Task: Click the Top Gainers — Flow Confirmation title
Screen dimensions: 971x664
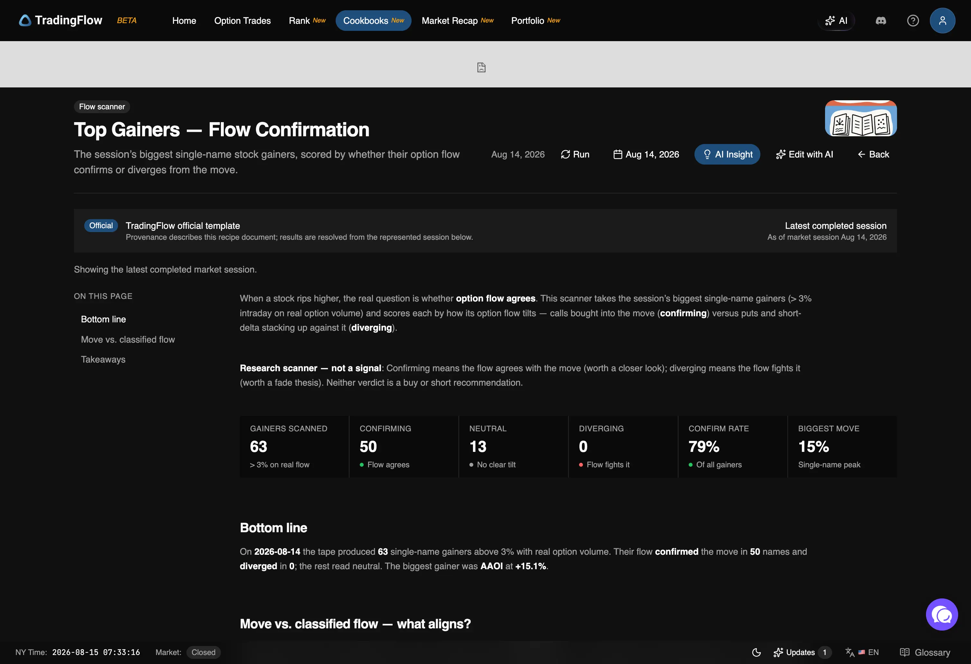Action: pos(222,130)
